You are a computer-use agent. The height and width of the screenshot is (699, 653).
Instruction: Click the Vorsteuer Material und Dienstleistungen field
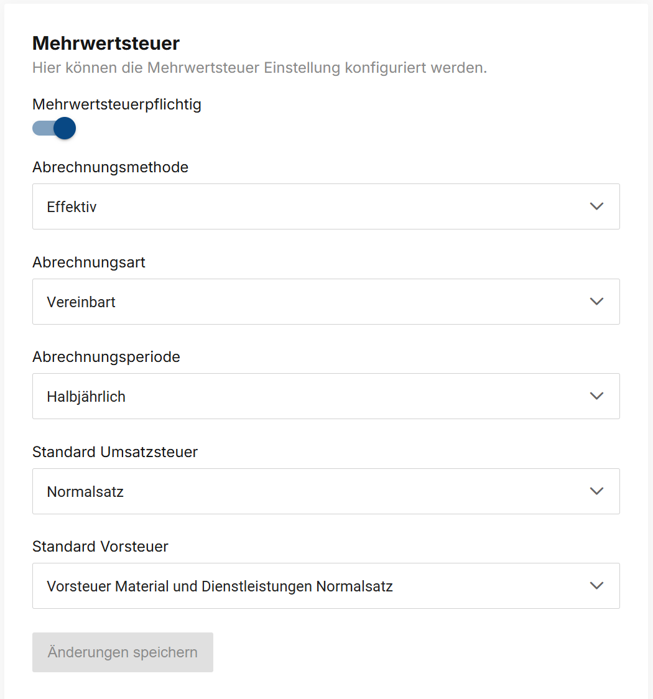[x=326, y=585]
